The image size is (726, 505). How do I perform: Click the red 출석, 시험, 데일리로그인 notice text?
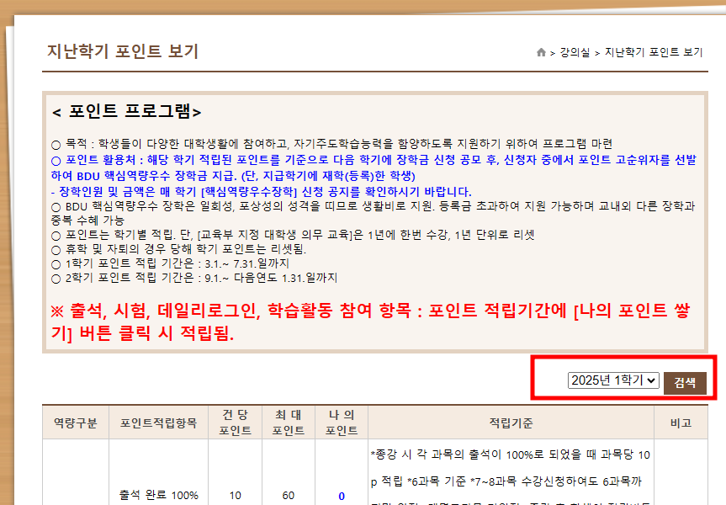[370, 322]
